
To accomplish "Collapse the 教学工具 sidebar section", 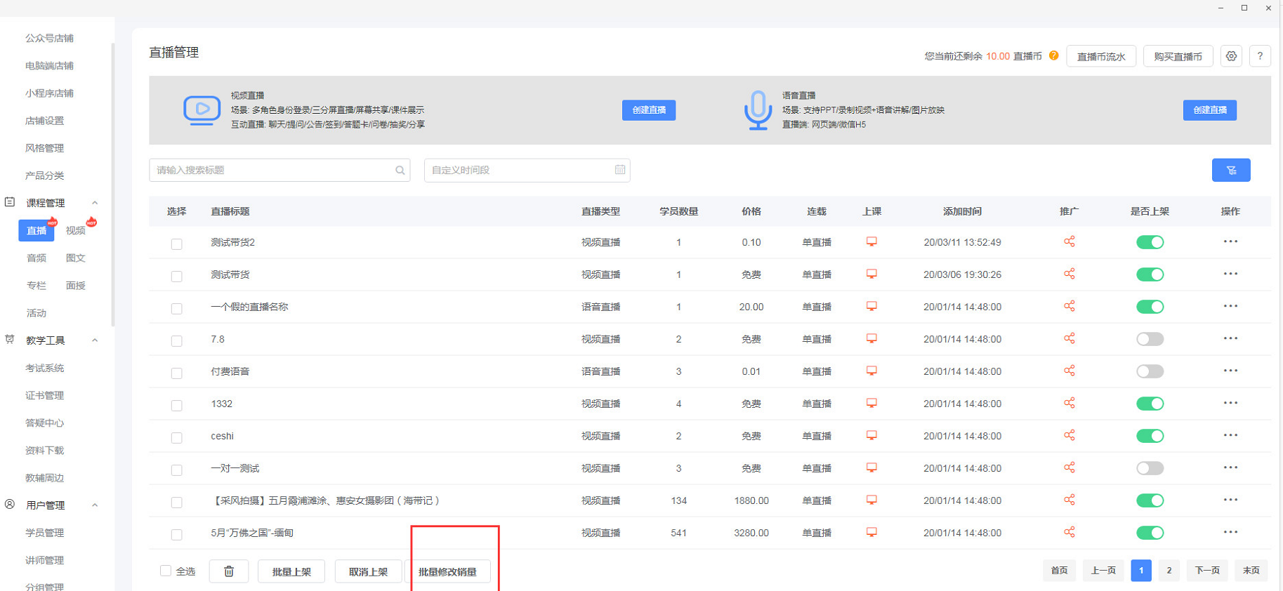I will pos(95,340).
